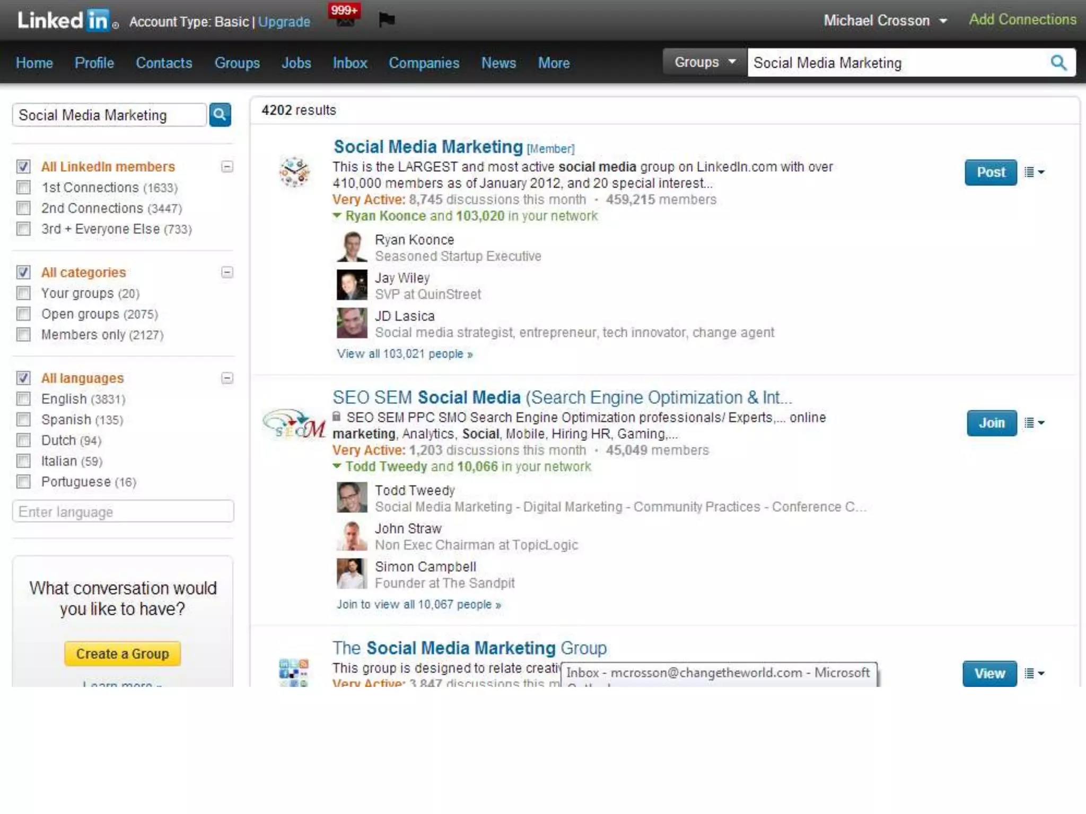Click Ryan Koonce's profile photo

click(352, 247)
